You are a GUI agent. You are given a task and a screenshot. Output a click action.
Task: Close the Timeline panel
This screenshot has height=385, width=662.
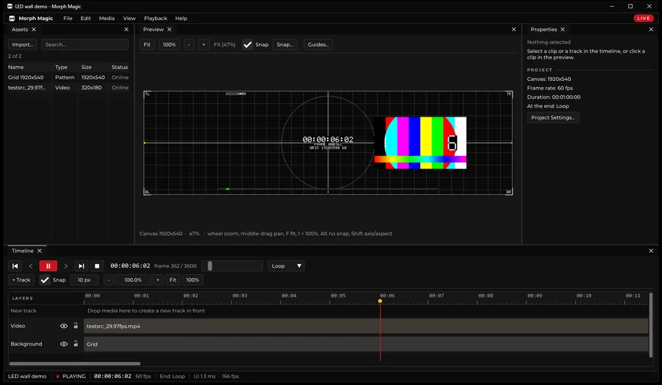click(x=651, y=251)
